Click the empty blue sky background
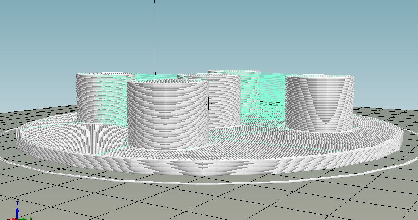 289,32
